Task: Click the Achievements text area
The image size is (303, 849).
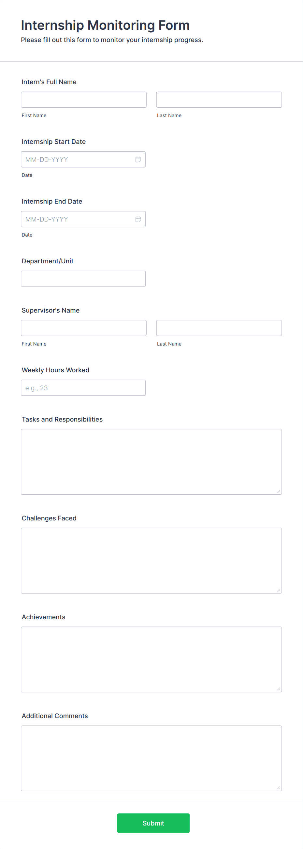Action: tap(151, 659)
